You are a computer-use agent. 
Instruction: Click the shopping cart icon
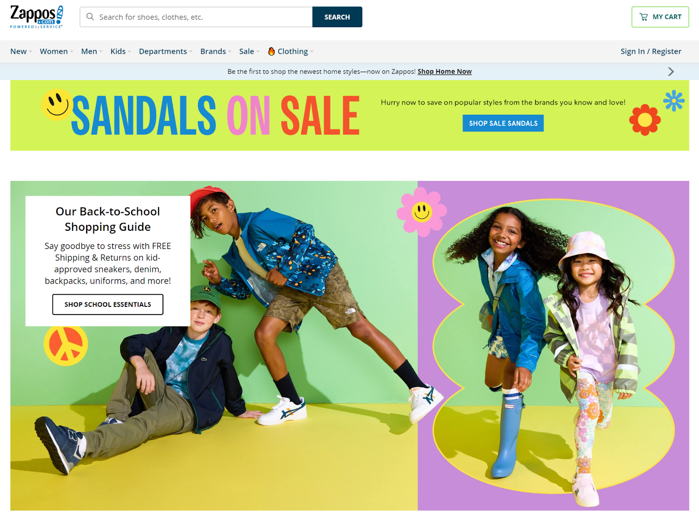click(644, 17)
